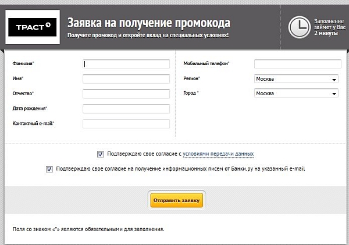Click into the Имя text field

[x=126, y=79]
